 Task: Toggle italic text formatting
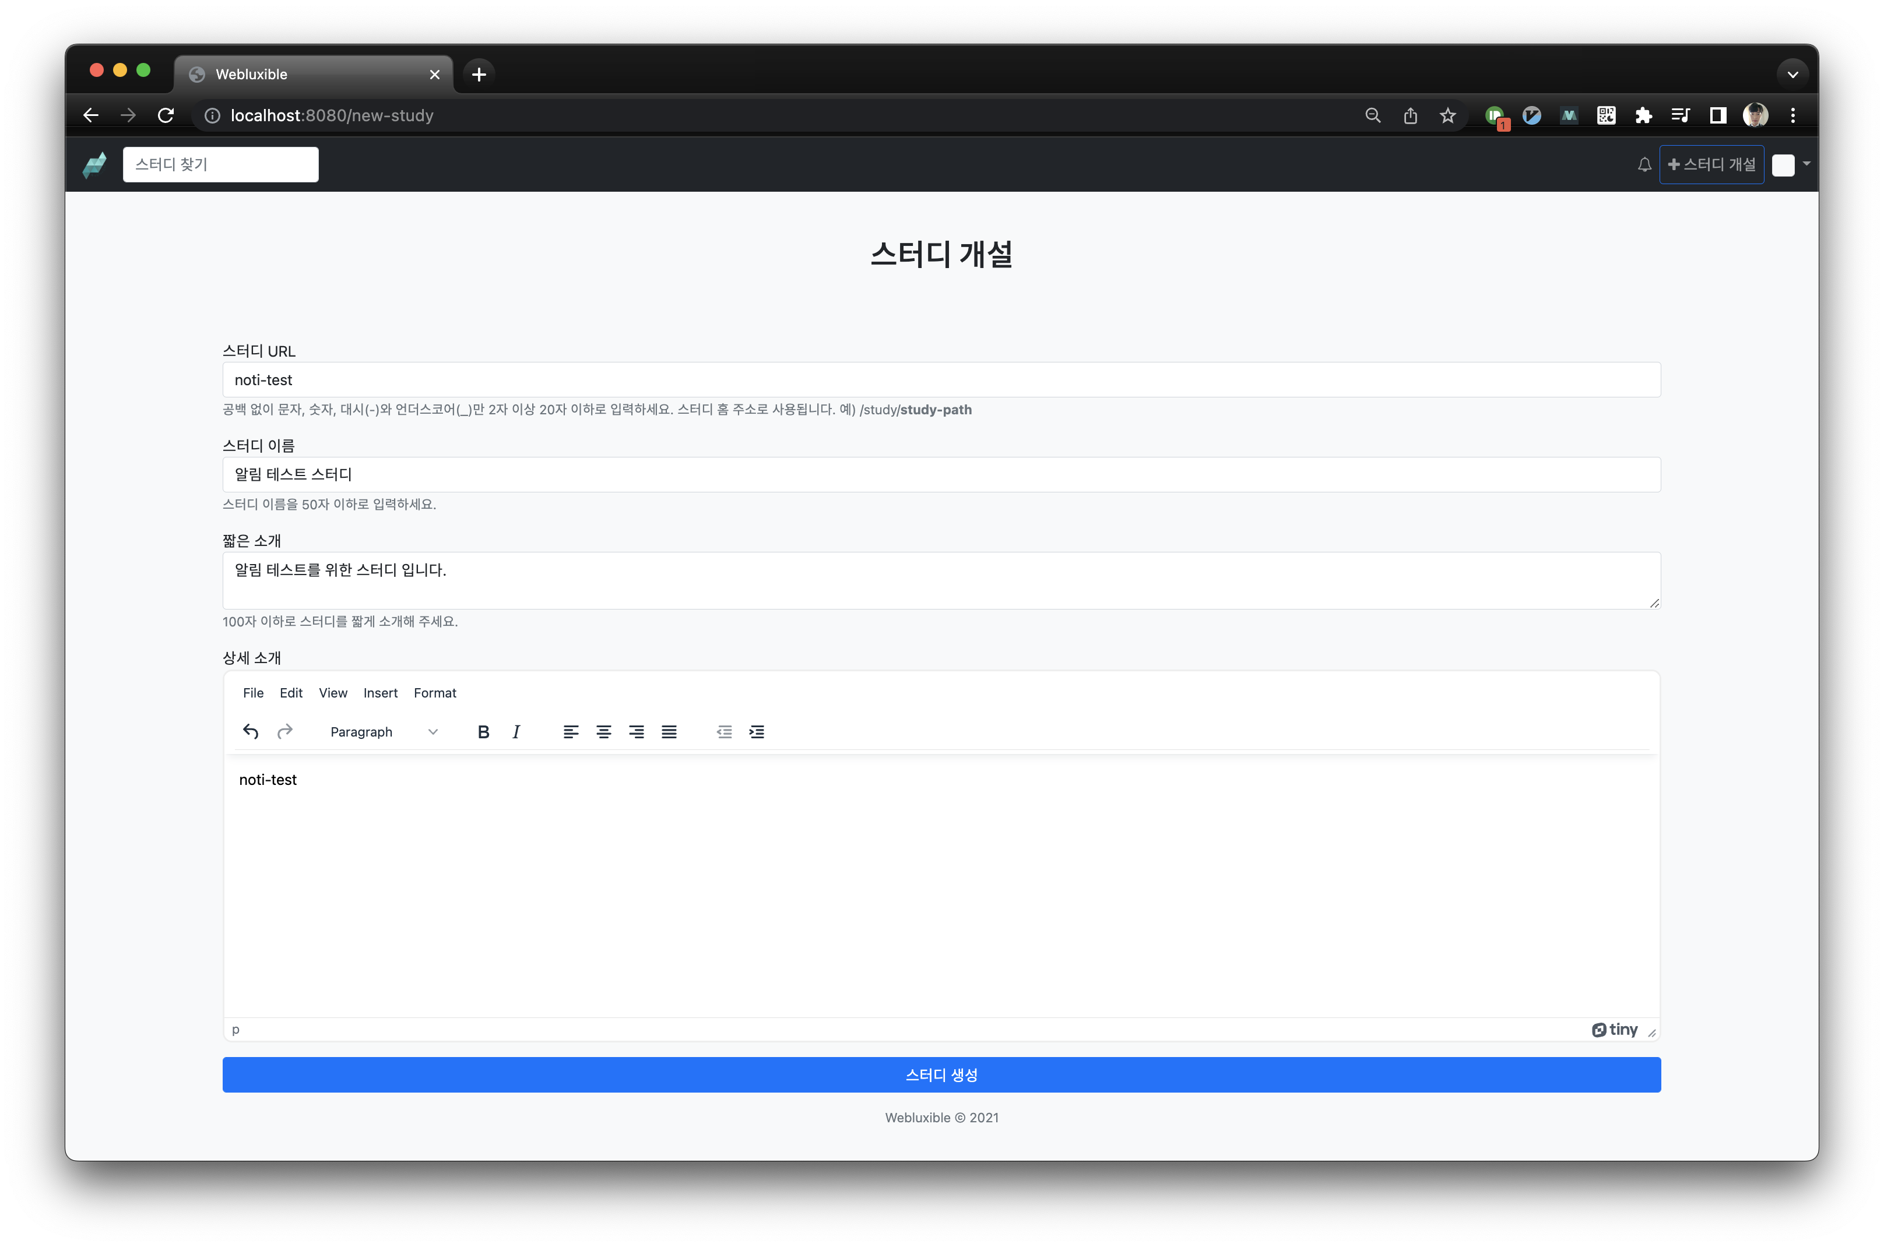pyautogui.click(x=515, y=732)
